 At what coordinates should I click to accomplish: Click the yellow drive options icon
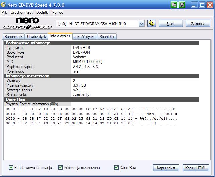pyautogui.click(x=152, y=24)
